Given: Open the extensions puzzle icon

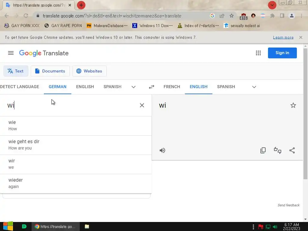Looking at the screenshot, I should [x=272, y=16].
